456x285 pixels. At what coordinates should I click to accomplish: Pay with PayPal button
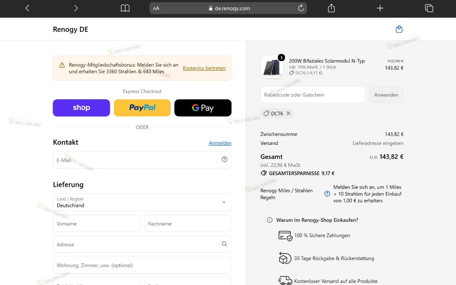tap(142, 108)
